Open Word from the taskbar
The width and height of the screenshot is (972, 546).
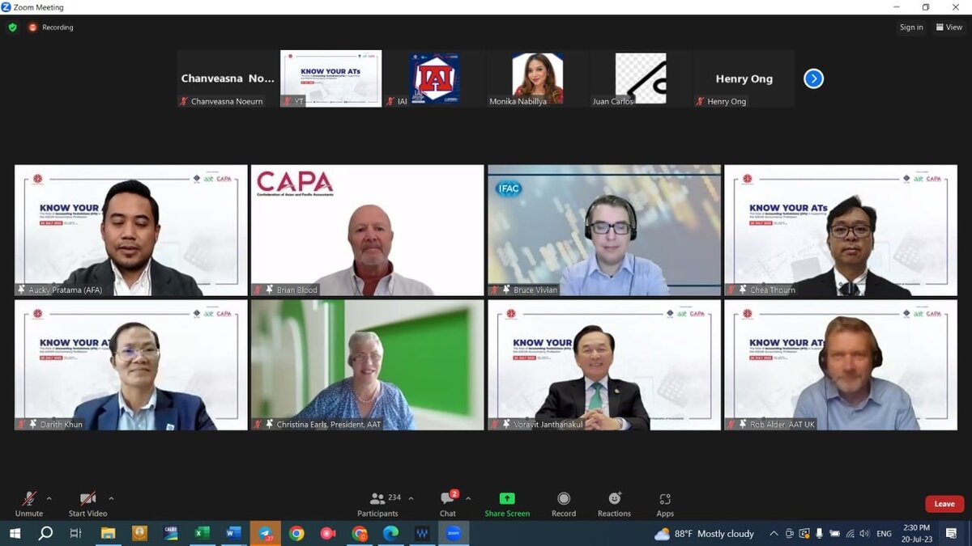click(233, 533)
